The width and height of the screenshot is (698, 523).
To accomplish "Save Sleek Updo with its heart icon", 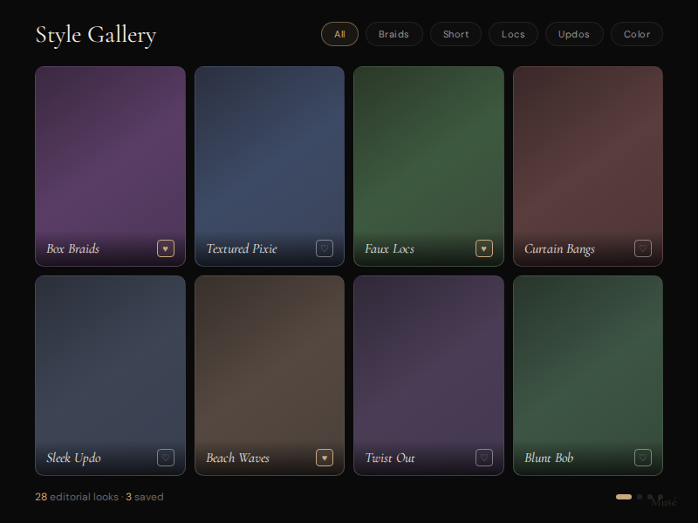I will [166, 458].
